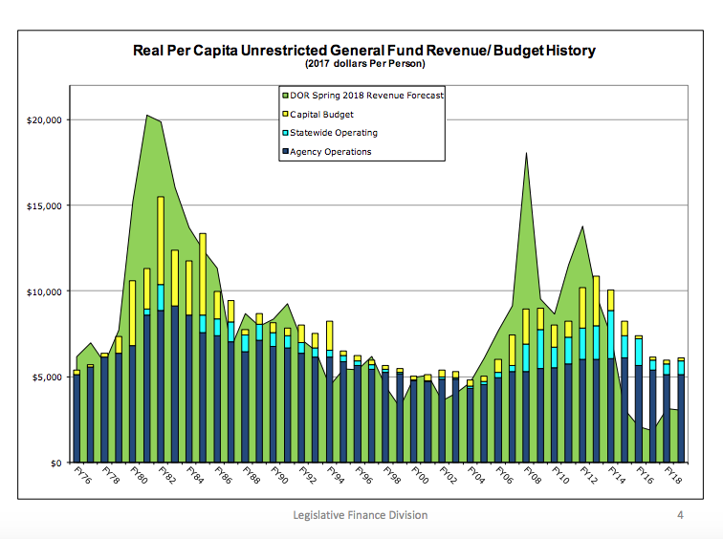Click the green revenue spike peak at FY08
Image resolution: width=723 pixels, height=539 pixels.
(526, 154)
